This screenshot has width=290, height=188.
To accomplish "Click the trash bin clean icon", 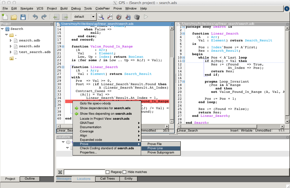I will coord(137,17).
